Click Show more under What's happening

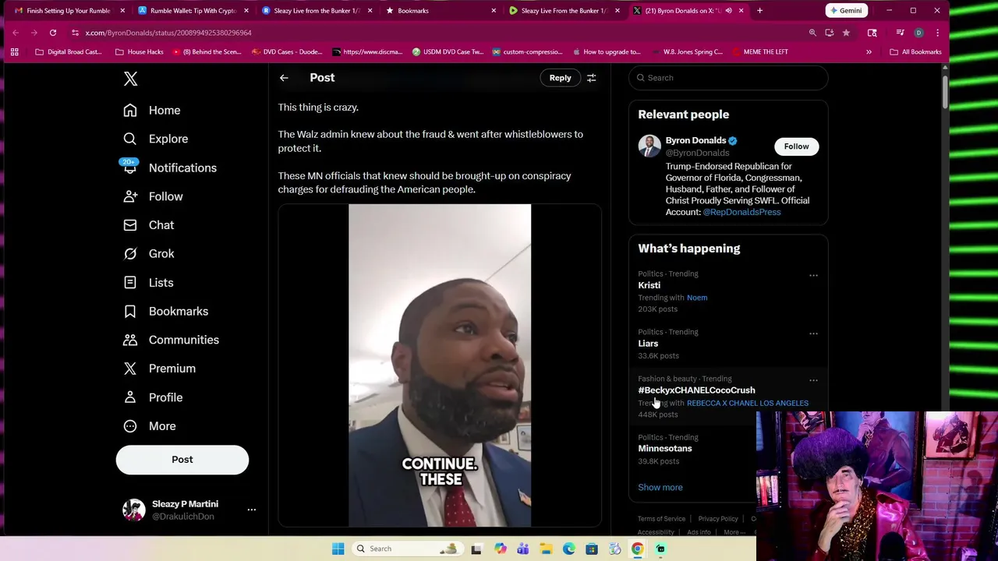click(x=660, y=487)
